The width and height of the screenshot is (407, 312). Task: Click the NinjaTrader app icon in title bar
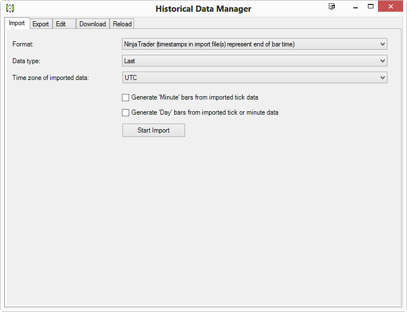click(10, 8)
